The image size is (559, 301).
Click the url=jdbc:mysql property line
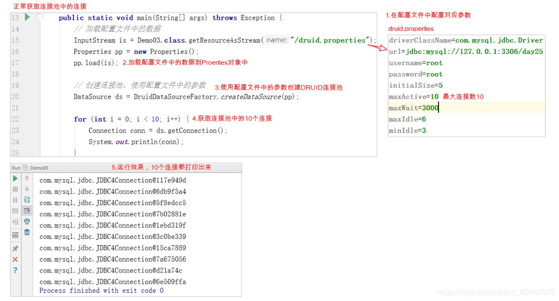(x=466, y=52)
